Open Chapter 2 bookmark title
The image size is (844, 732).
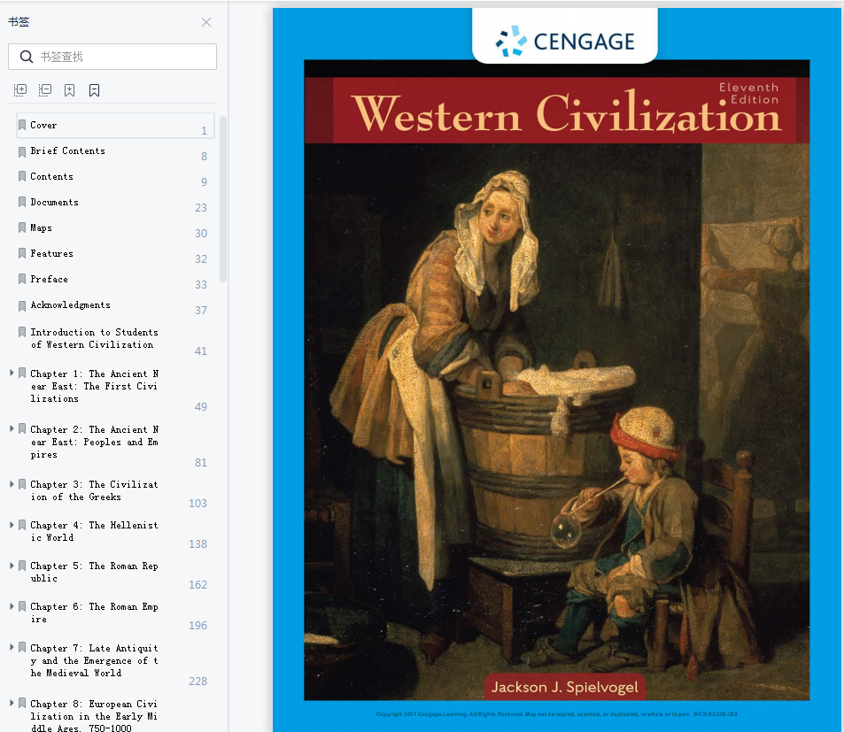tap(94, 442)
